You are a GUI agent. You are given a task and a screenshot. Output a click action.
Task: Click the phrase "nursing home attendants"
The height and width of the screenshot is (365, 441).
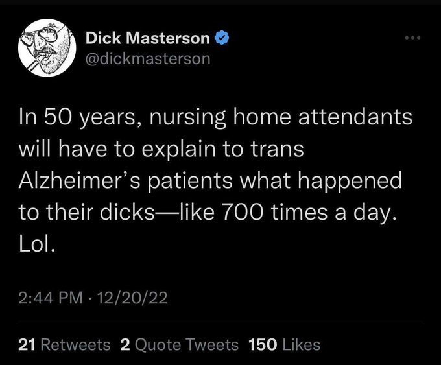(x=280, y=117)
